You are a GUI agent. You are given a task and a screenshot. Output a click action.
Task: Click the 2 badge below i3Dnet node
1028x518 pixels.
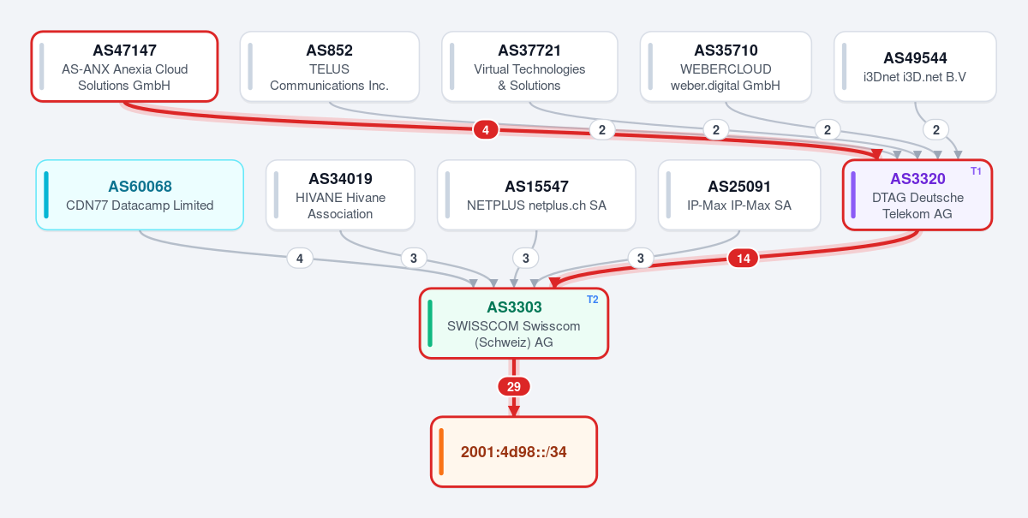coord(935,130)
